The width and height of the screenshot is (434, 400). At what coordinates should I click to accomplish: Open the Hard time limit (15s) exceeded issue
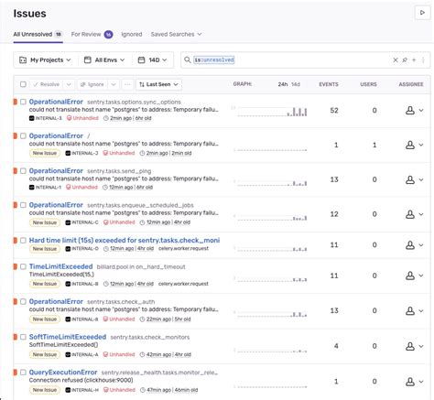point(125,241)
